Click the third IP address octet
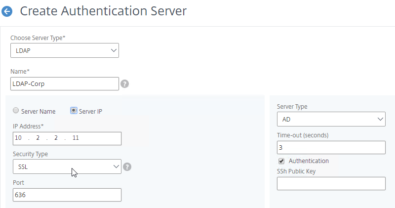Viewport: 395px width, 208px height. tap(56, 138)
